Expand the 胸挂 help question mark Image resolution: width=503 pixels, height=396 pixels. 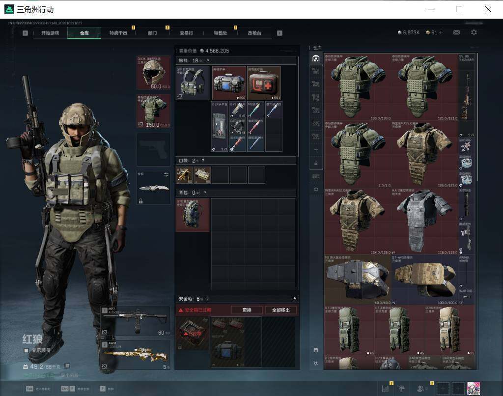click(x=208, y=60)
